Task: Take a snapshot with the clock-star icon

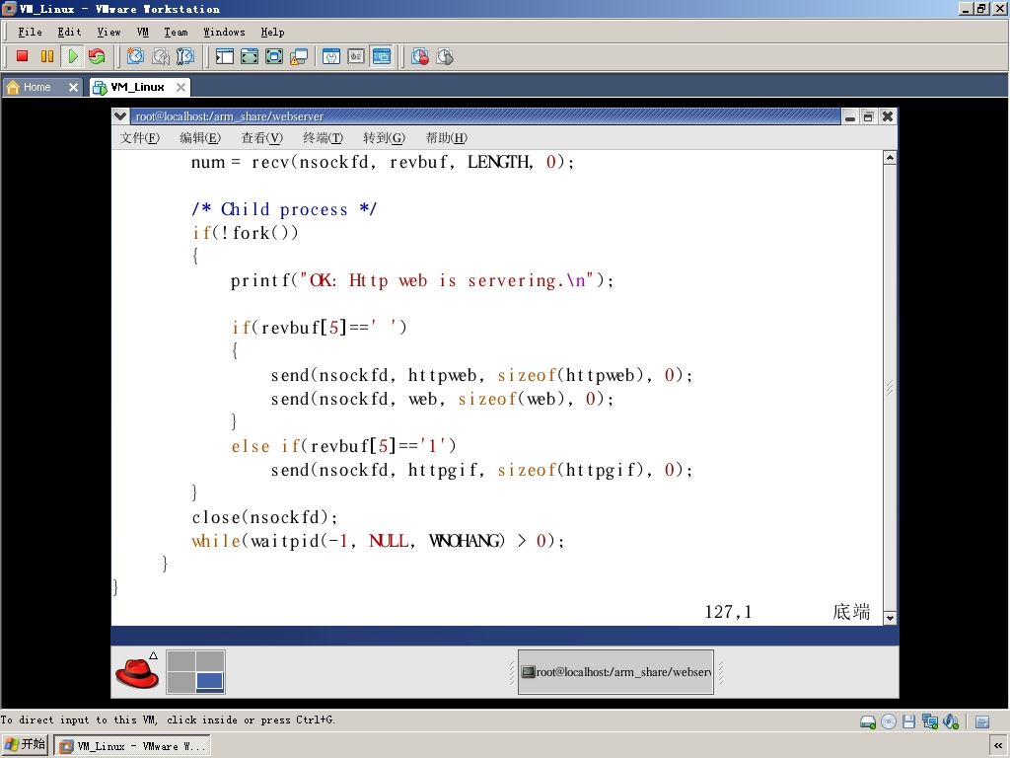Action: tap(135, 56)
